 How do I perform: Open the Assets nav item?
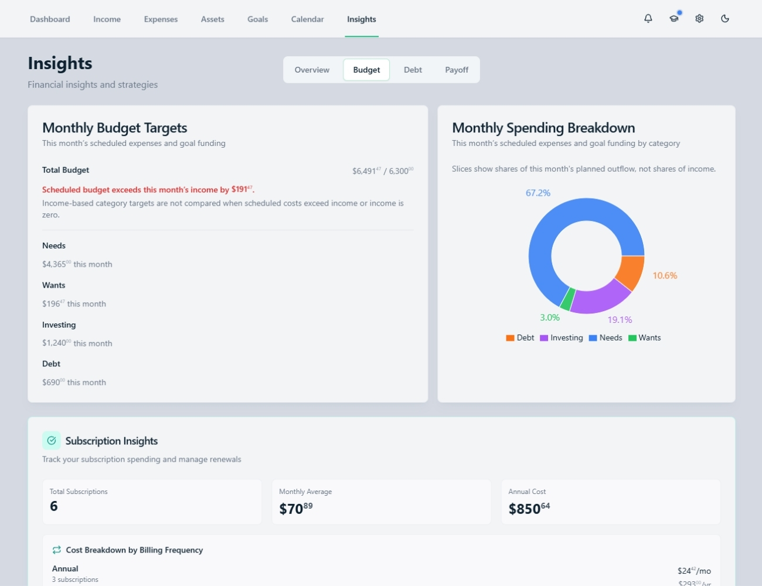pyautogui.click(x=213, y=19)
